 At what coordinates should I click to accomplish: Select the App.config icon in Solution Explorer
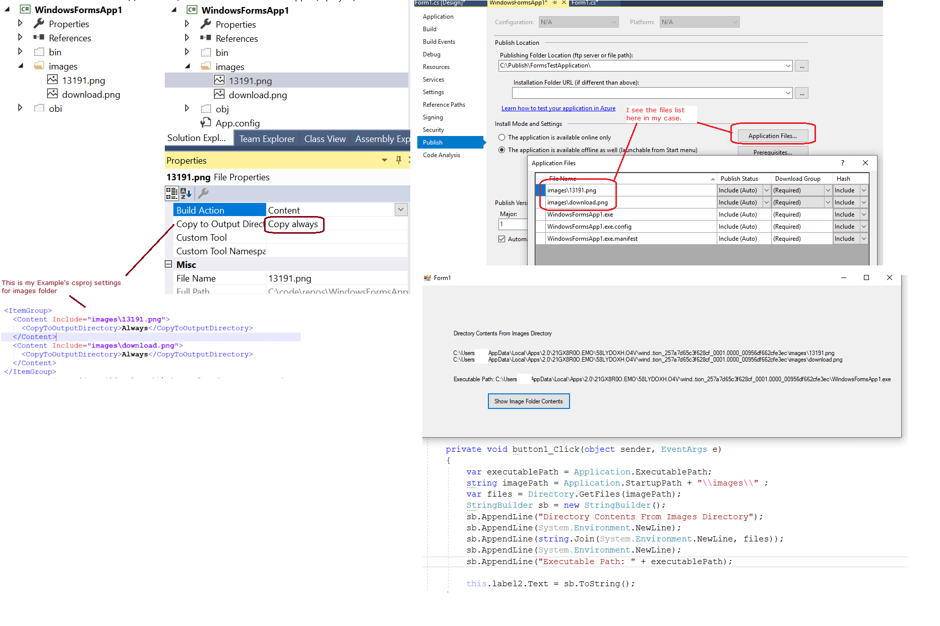(207, 122)
